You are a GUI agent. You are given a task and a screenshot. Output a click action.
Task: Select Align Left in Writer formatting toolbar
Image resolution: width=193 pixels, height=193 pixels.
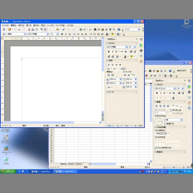[x=75, y=34]
